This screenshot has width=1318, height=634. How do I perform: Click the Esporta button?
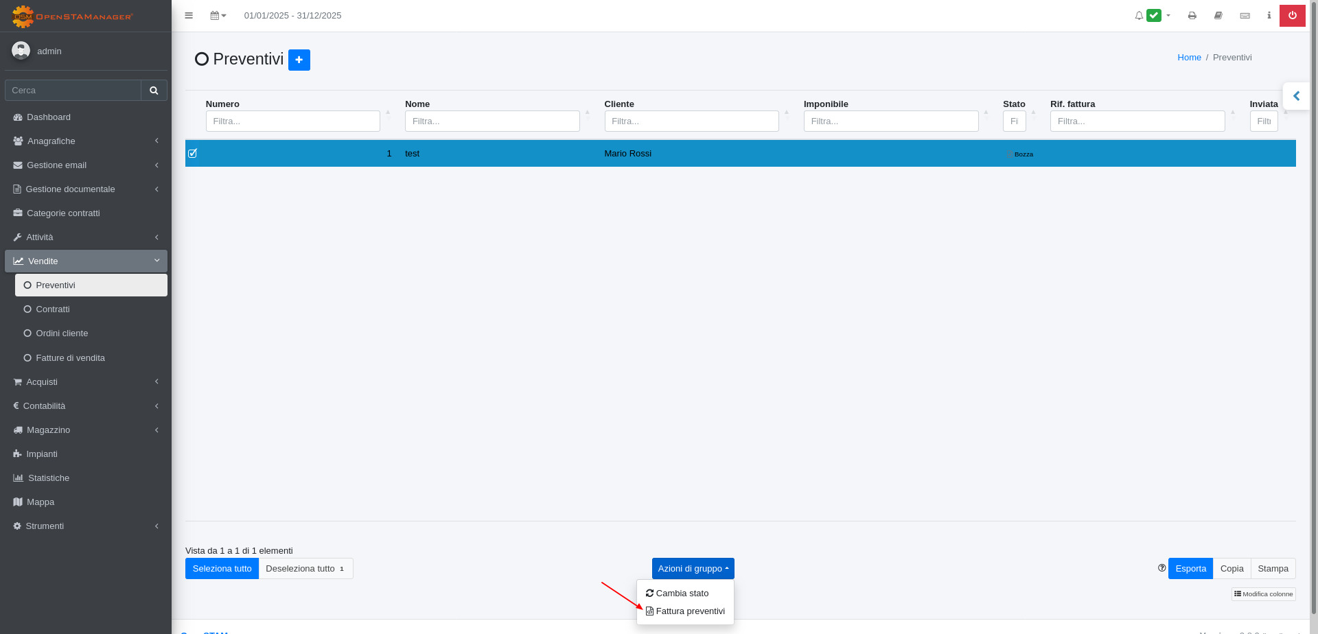1190,569
